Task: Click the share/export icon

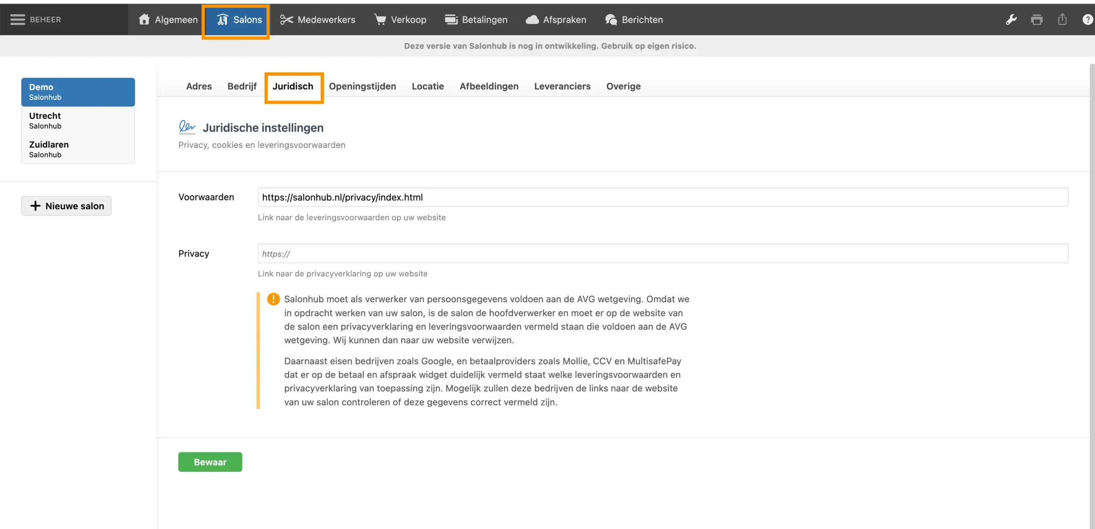Action: (x=1062, y=20)
